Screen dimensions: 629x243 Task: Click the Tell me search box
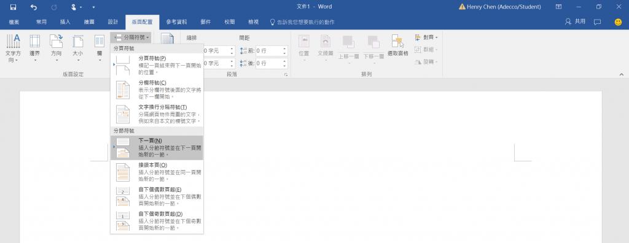point(302,22)
